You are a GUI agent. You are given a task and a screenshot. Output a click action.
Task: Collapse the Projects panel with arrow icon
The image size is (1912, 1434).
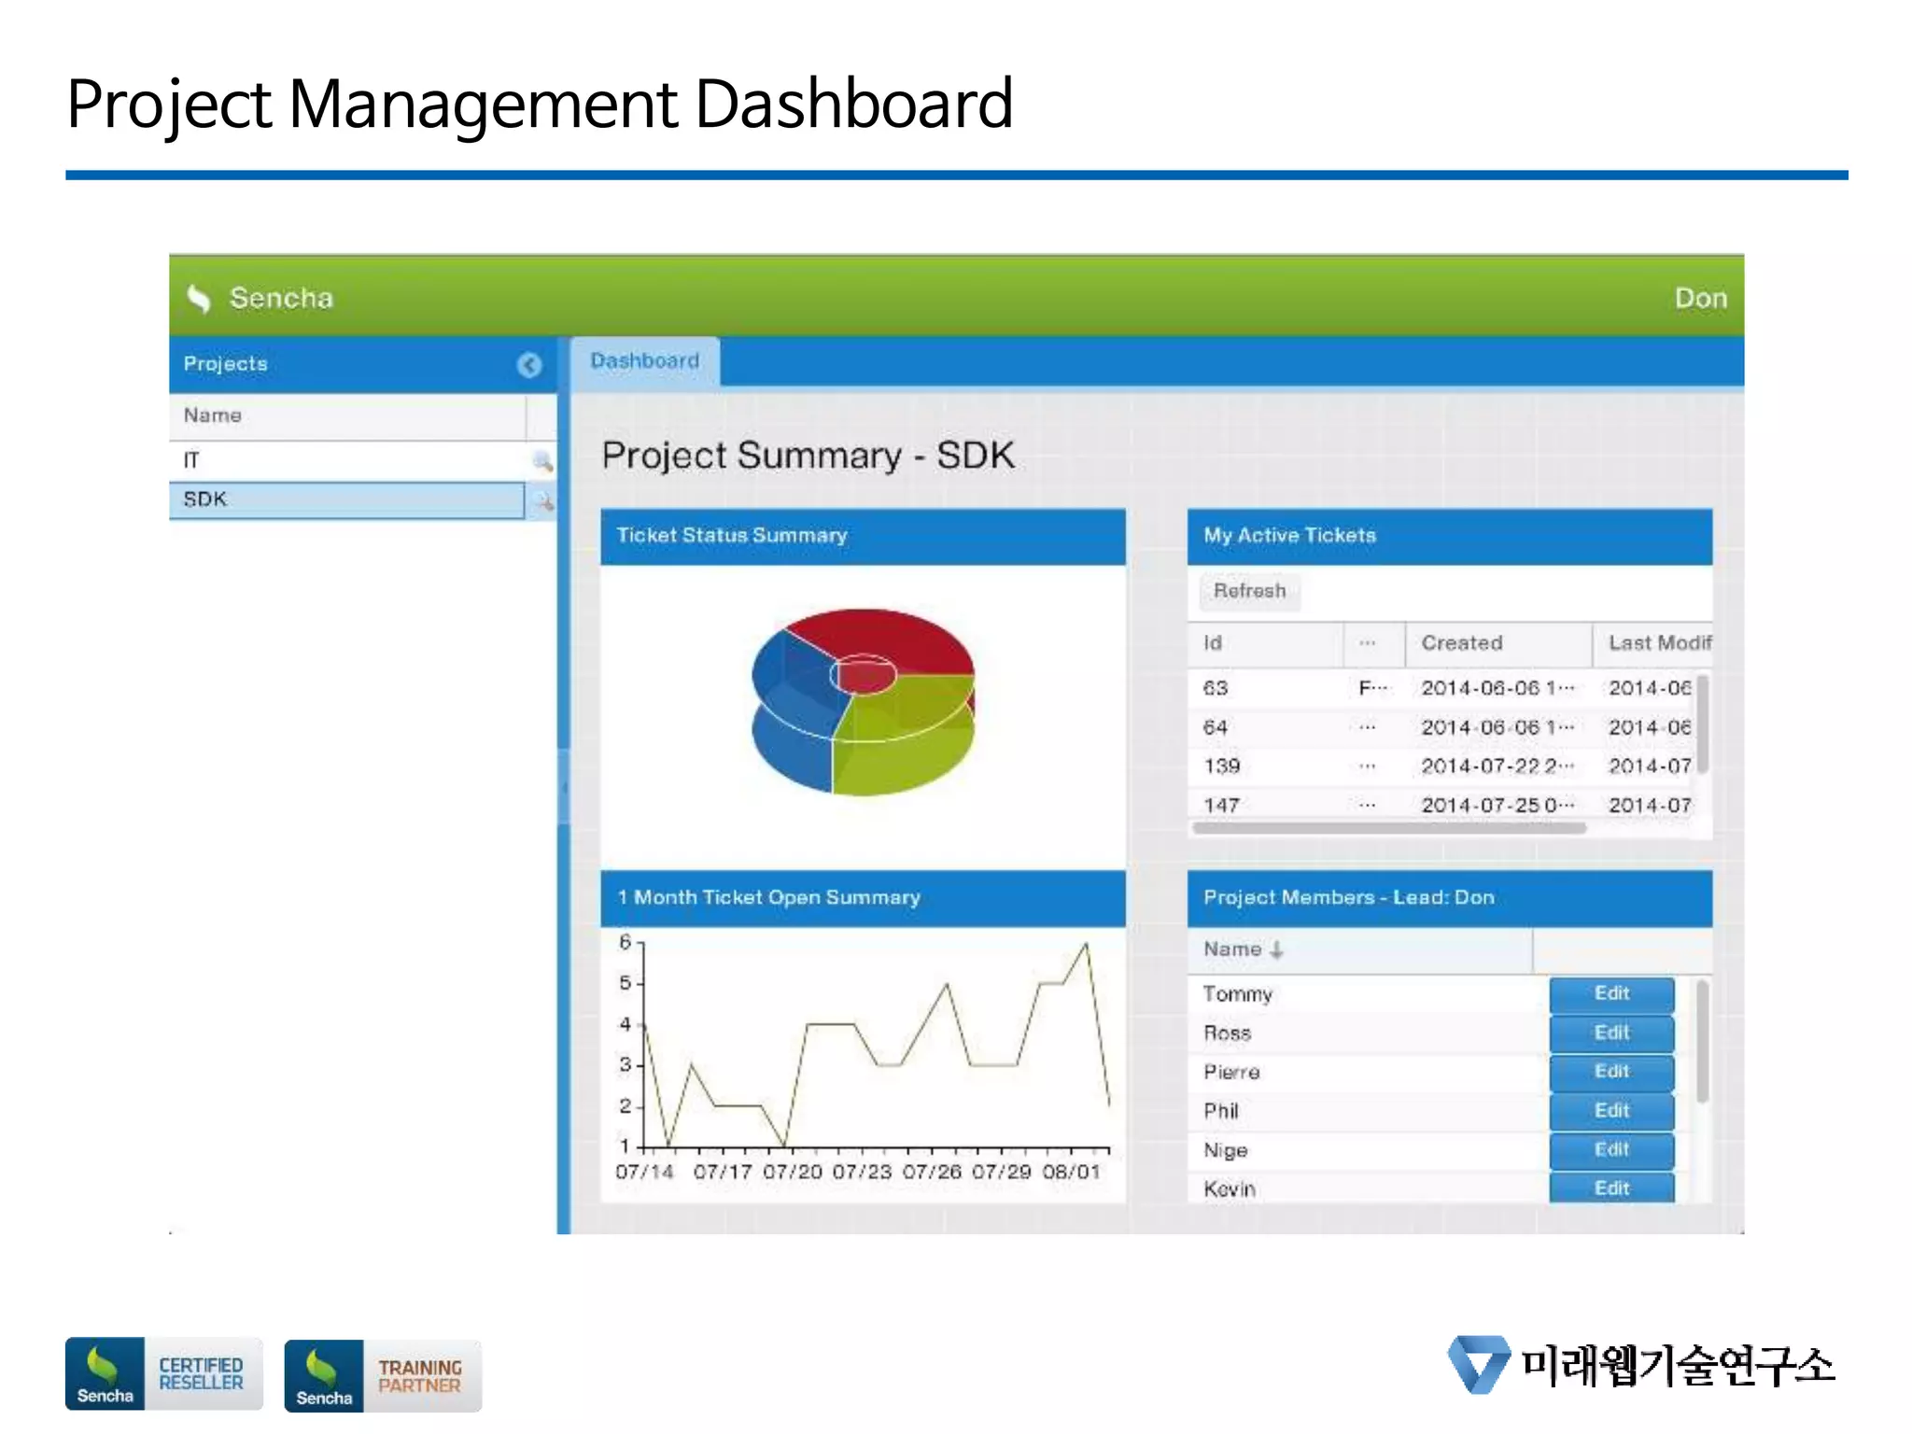[x=529, y=365]
